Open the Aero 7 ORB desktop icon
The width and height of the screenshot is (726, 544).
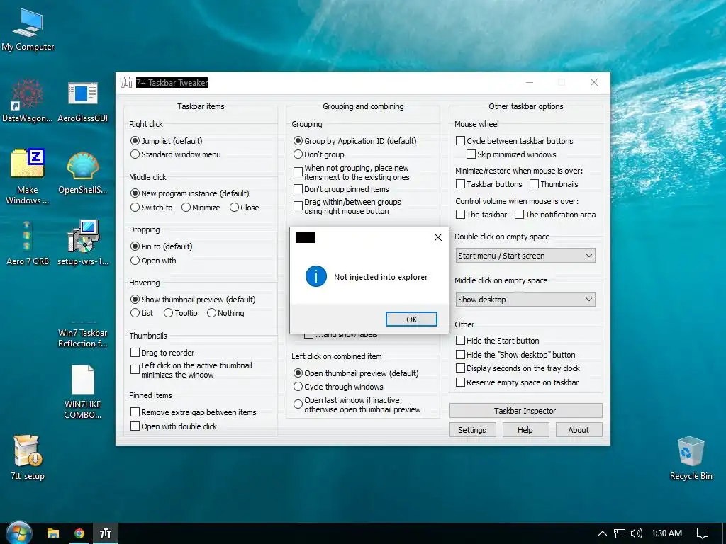28,244
